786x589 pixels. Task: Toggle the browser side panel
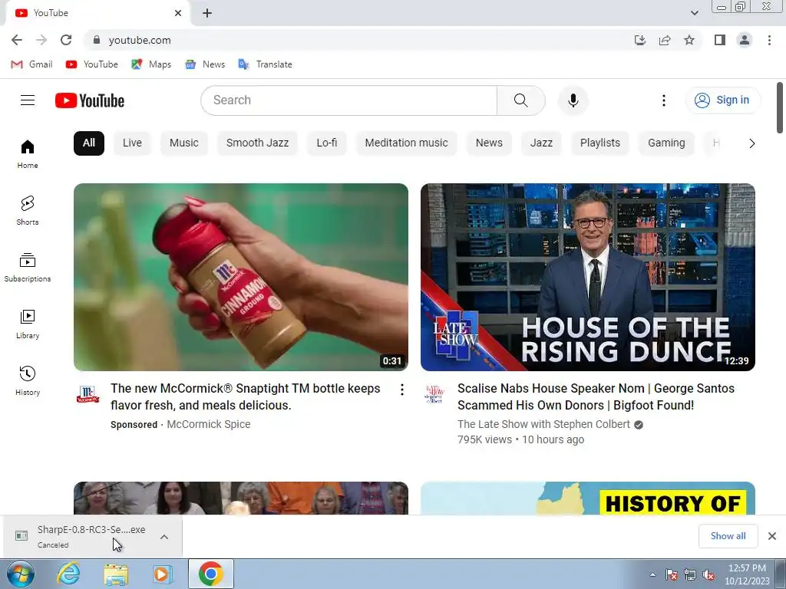coord(720,40)
